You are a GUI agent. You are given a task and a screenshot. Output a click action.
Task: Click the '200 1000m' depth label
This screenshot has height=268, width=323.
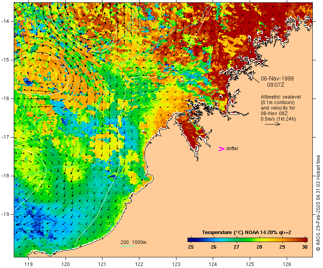click(134, 242)
